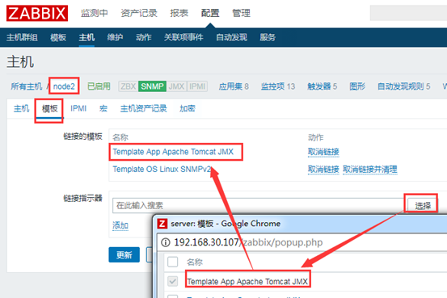Image resolution: width=447 pixels, height=298 pixels.
Task: Click the 选择 button
Action: click(423, 205)
